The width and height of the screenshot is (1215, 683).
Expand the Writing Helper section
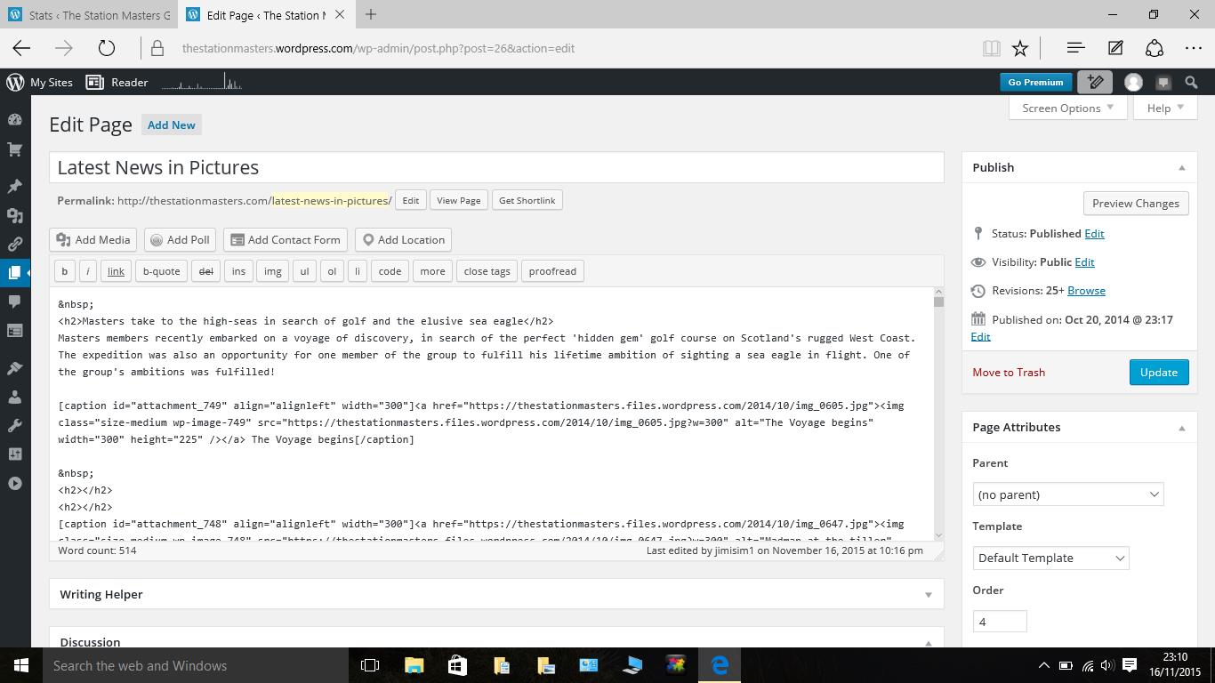click(928, 594)
